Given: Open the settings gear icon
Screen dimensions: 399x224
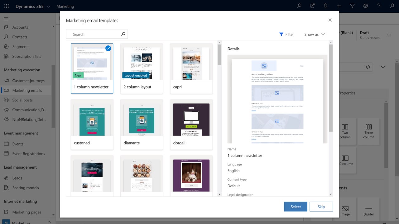Looking at the screenshot, I should tap(366, 6).
